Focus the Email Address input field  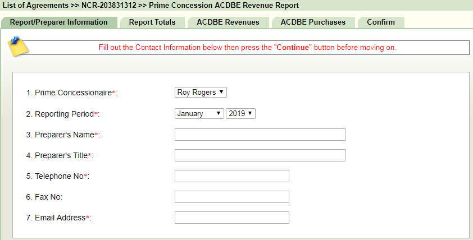click(231, 218)
